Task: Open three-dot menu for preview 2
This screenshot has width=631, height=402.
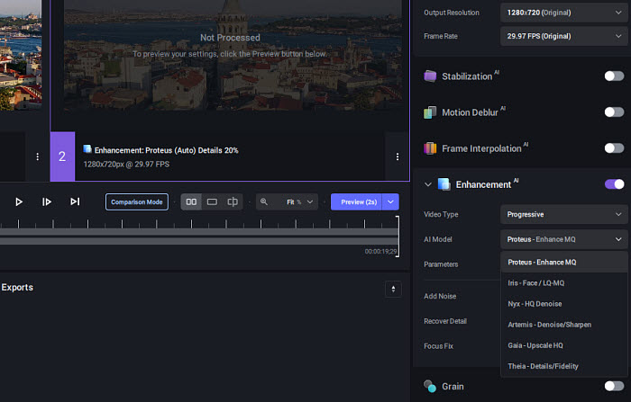Action: tap(398, 156)
